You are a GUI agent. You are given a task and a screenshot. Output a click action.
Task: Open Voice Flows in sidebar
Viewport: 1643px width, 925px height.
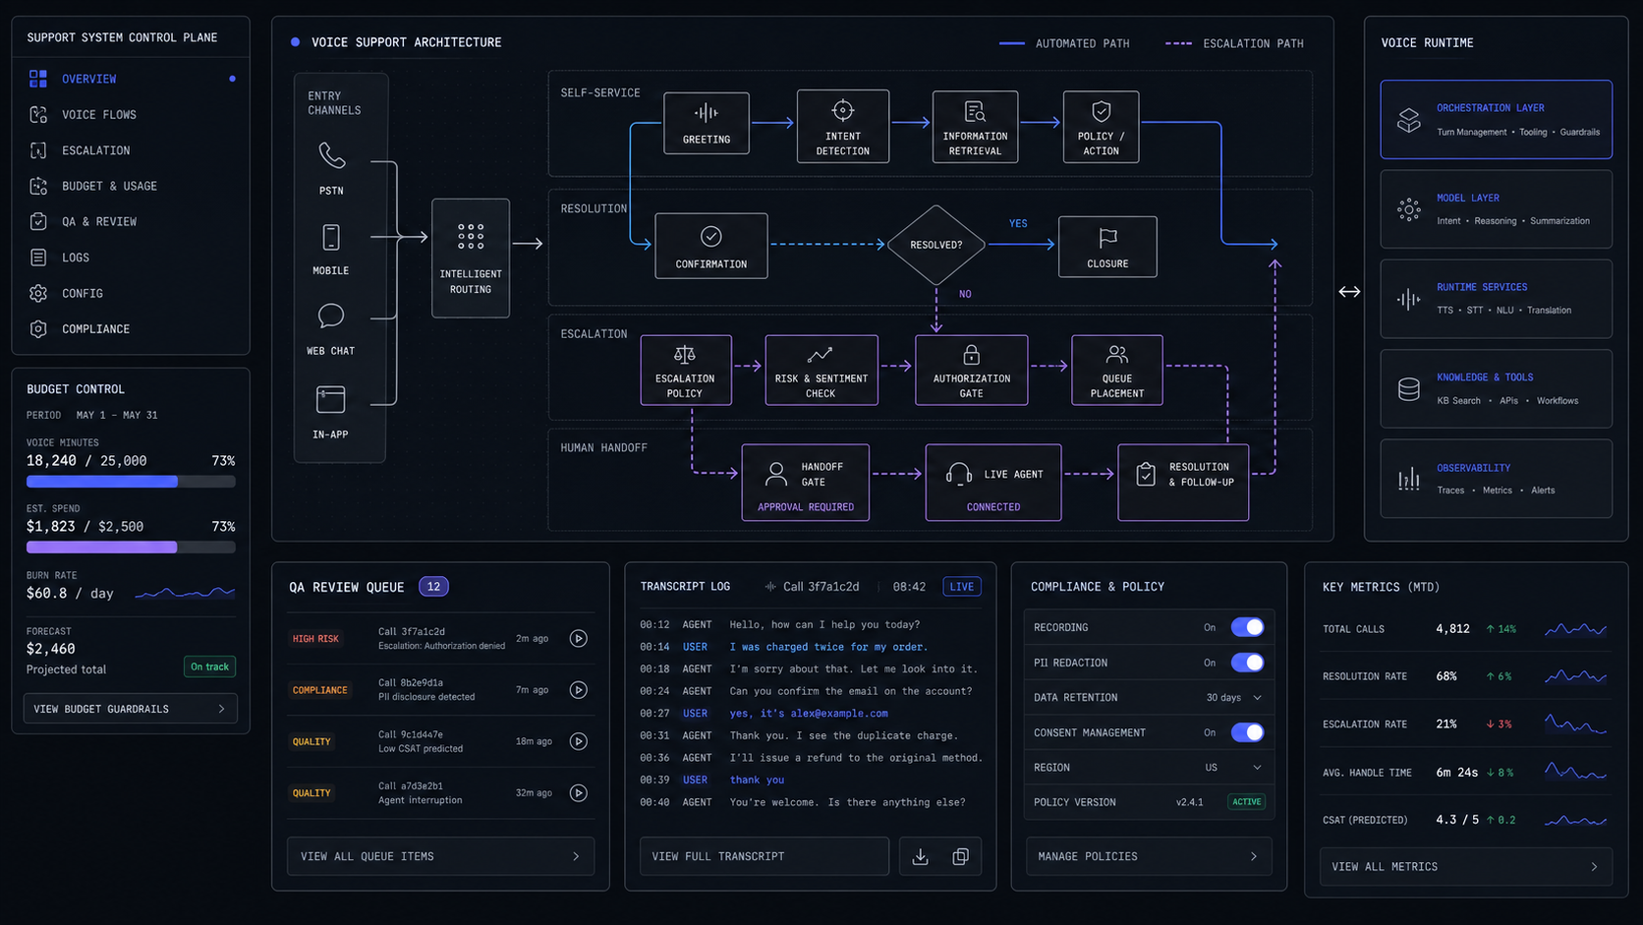click(131, 115)
